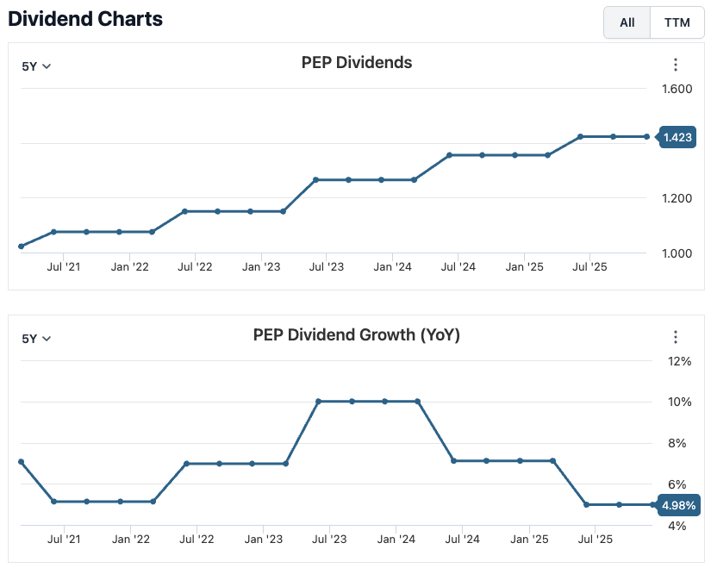Click Jul '21 axis label in PEP Dividends chart
The width and height of the screenshot is (711, 568).
tap(63, 267)
